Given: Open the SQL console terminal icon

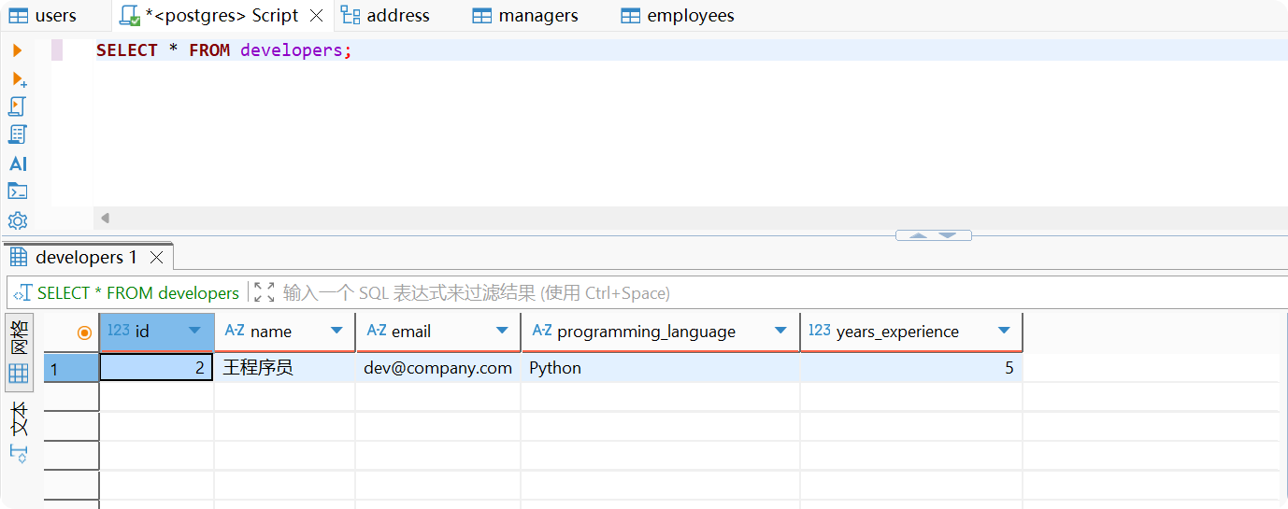Looking at the screenshot, I should point(18,191).
